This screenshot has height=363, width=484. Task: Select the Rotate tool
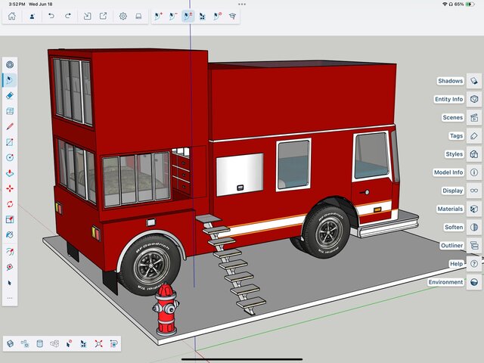click(10, 204)
